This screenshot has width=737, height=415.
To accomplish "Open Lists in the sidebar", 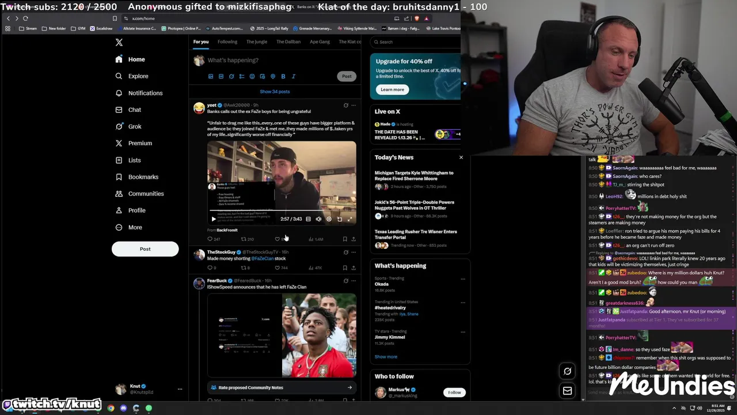I will pos(128,160).
